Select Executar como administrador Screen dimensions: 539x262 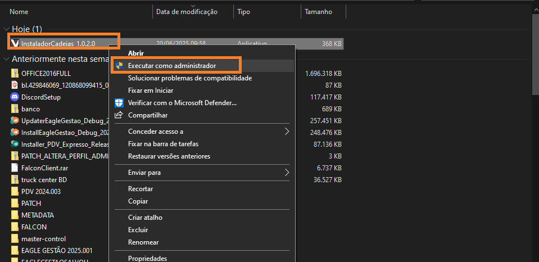[171, 66]
